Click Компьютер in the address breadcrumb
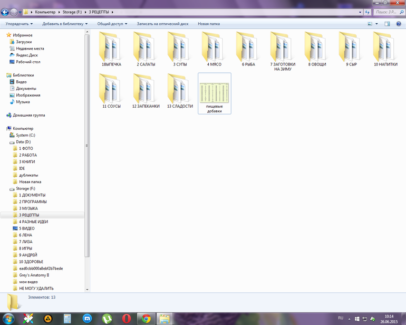This screenshot has width=406, height=325. tap(45, 12)
